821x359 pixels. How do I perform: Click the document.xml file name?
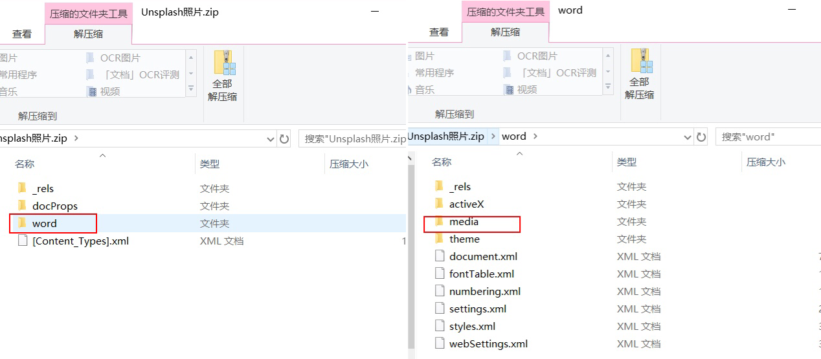click(484, 256)
